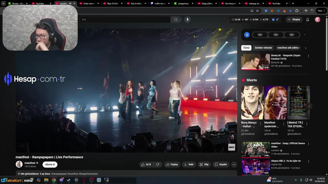The width and height of the screenshot is (328, 184).
Task: Click into the Ara search field
Action: 125,20
